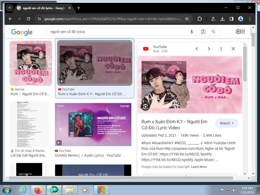260x195 pixels.
Task: Click the horizontal scrollbar at bottom
Action: tap(121, 178)
